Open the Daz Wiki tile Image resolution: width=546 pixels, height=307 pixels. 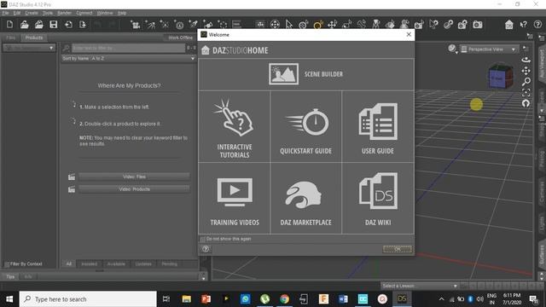tap(378, 199)
